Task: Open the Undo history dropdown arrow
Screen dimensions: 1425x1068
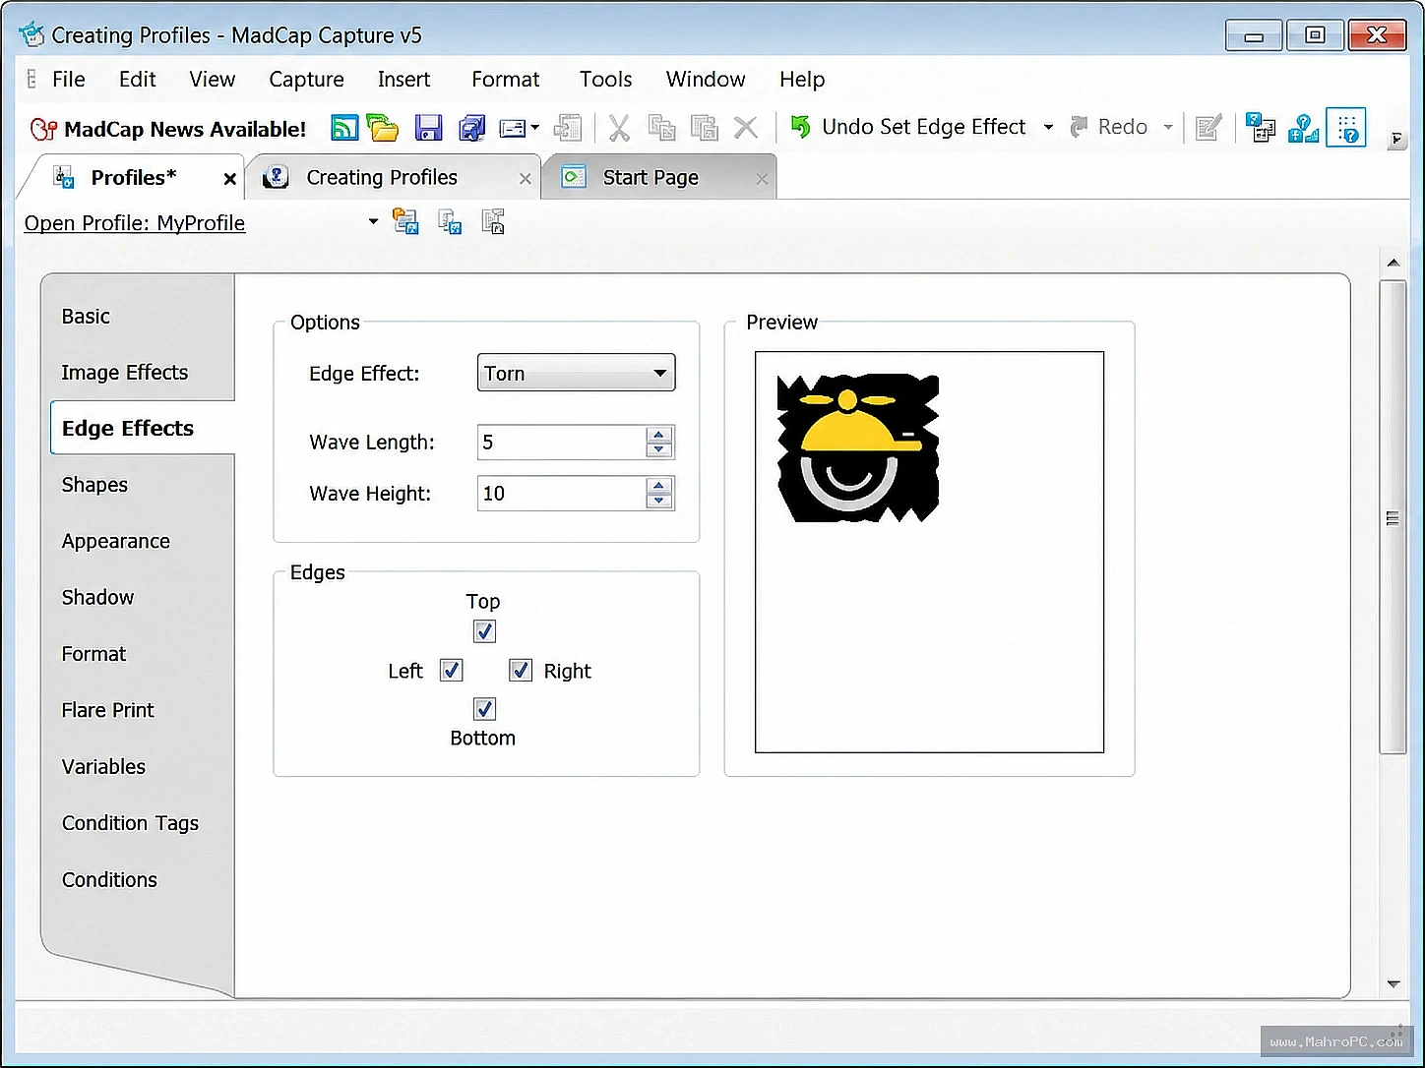Action: tap(1048, 127)
